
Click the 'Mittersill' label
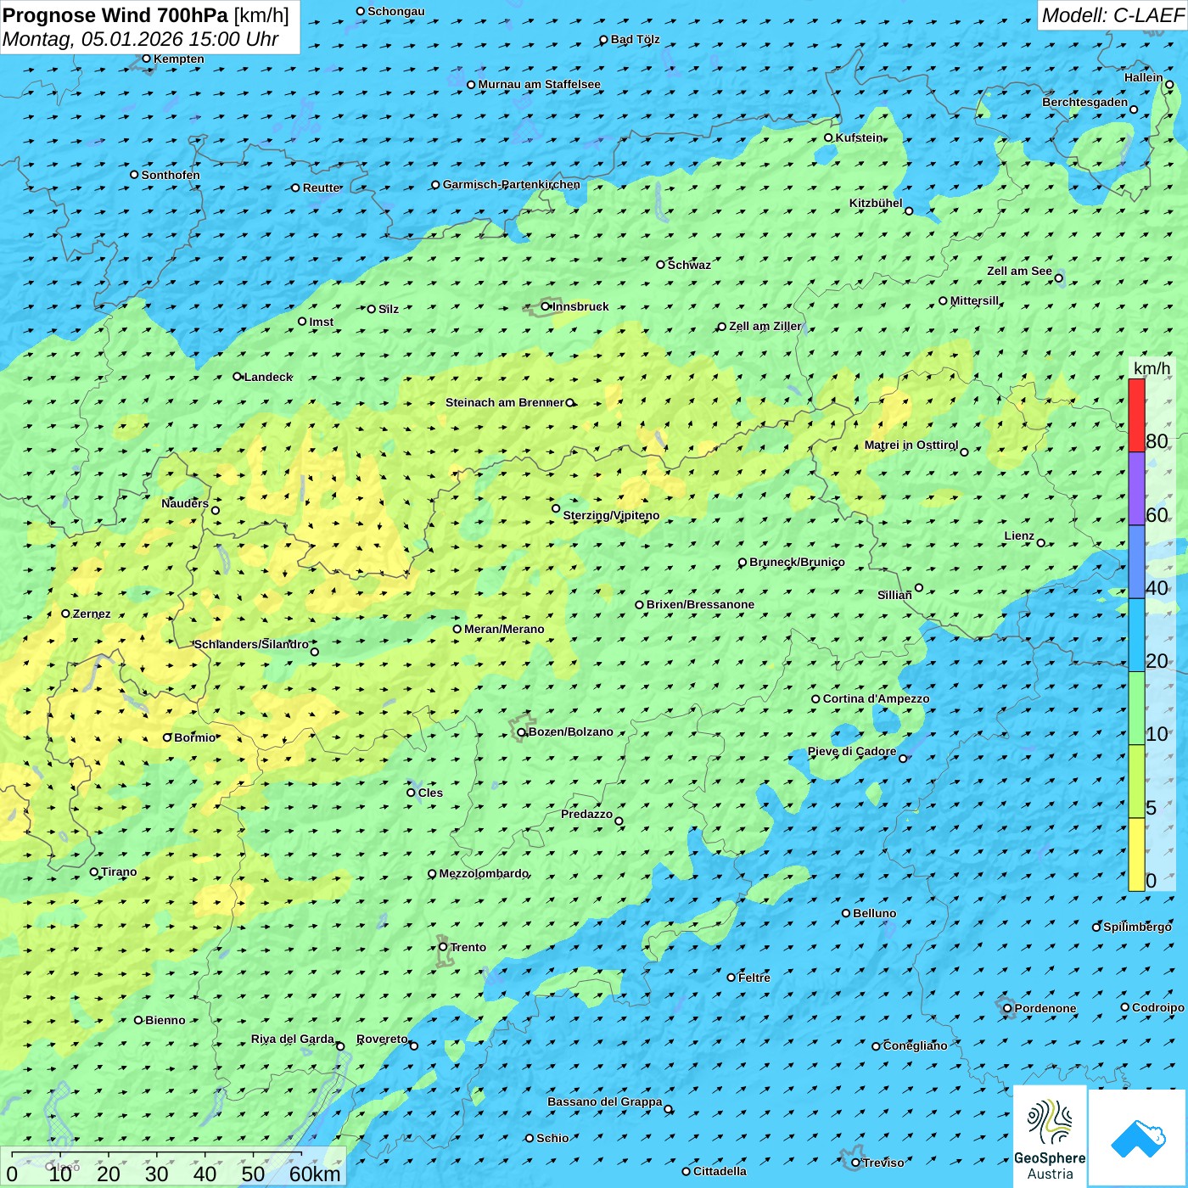974,300
